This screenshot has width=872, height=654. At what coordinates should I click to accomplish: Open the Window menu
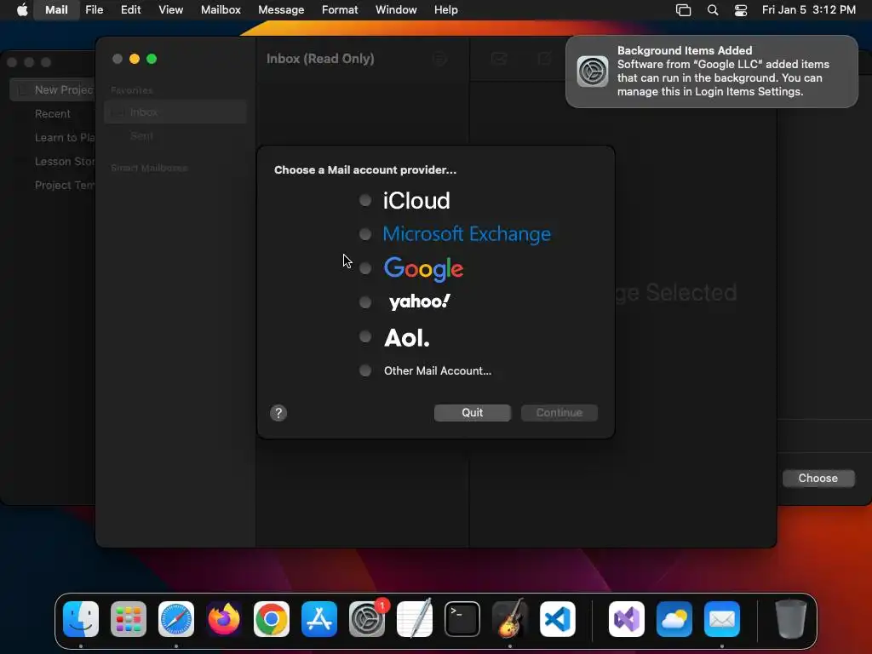[396, 10]
